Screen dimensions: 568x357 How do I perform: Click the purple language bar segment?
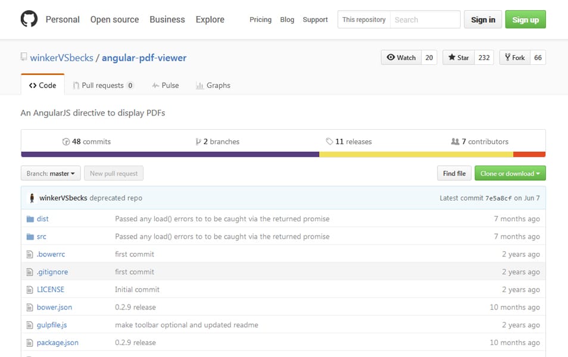(170, 155)
